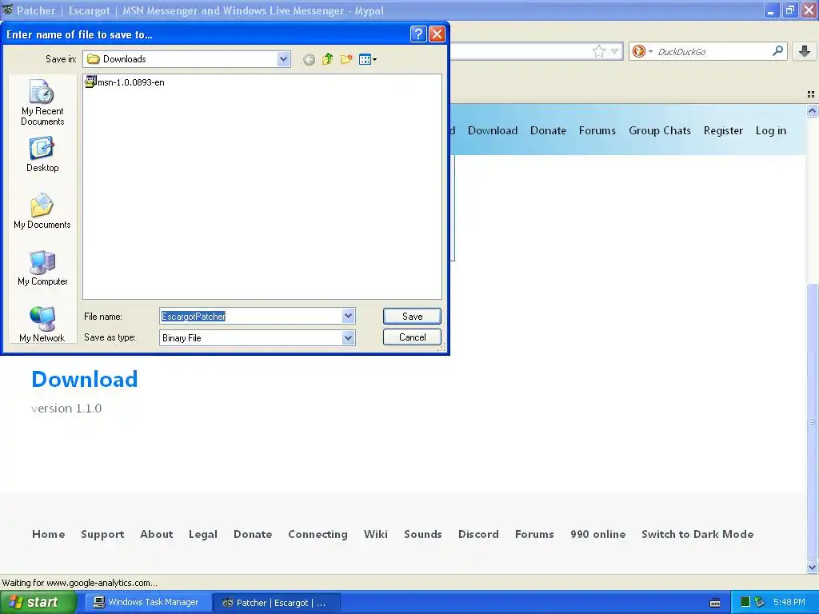Close the save dialog with red X
This screenshot has height=614, width=819.
coord(437,34)
